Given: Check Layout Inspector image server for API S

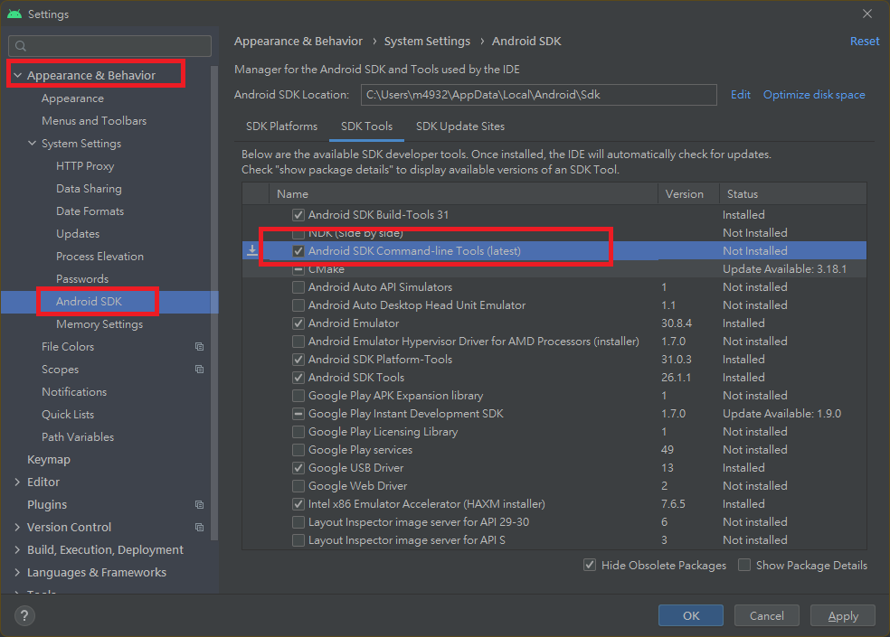Looking at the screenshot, I should pyautogui.click(x=298, y=540).
